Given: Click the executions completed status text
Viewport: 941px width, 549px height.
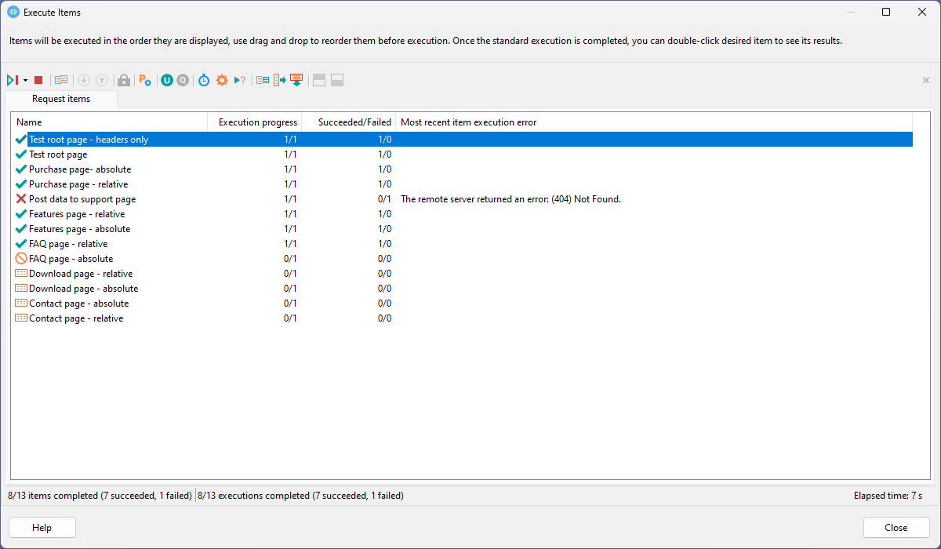Looking at the screenshot, I should (x=301, y=496).
